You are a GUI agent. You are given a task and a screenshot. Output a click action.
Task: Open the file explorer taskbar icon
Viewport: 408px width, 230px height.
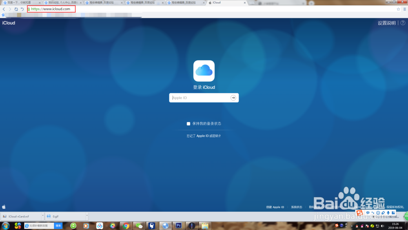coord(205,226)
